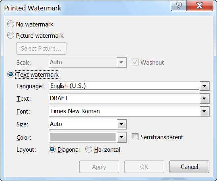The width and height of the screenshot is (217, 181).
Task: Click the Help question mark icon
Action: (x=178, y=6)
